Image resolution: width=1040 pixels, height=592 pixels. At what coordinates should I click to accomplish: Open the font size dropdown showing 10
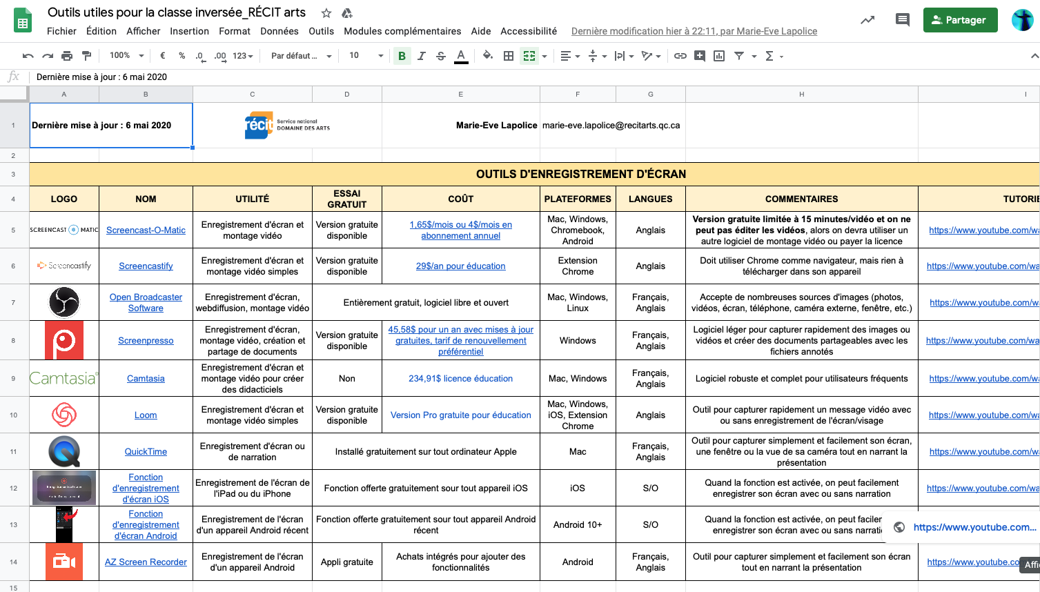click(366, 56)
